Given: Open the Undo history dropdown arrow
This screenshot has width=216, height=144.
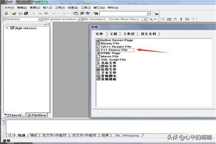Looking at the screenshot, I should pos(59,13).
